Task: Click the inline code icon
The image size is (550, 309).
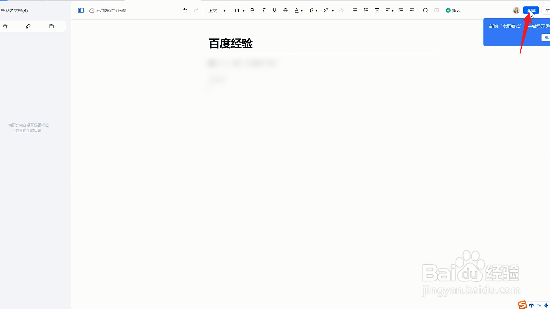Action: point(341,11)
